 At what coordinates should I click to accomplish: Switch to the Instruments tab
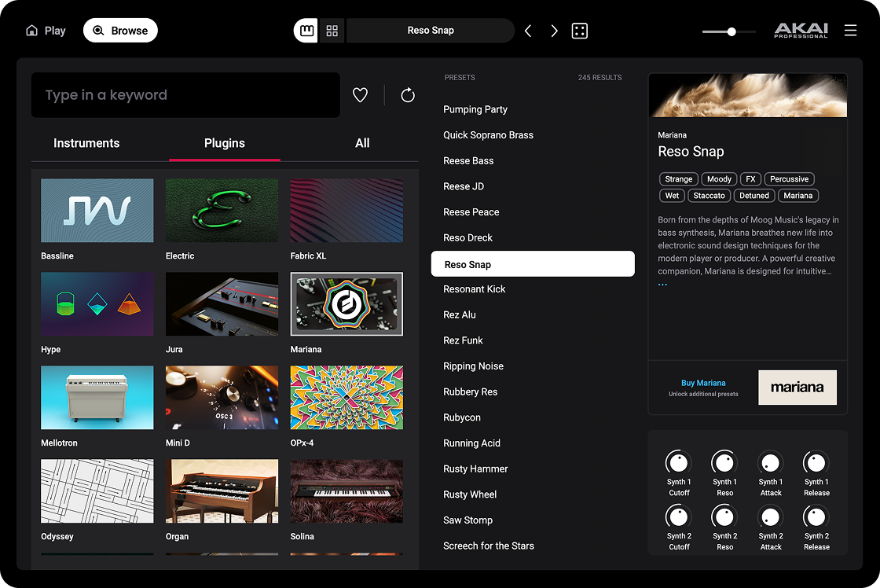tap(86, 143)
